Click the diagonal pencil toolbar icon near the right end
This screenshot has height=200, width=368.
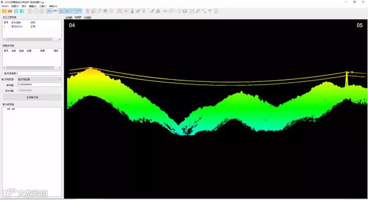click(x=198, y=11)
